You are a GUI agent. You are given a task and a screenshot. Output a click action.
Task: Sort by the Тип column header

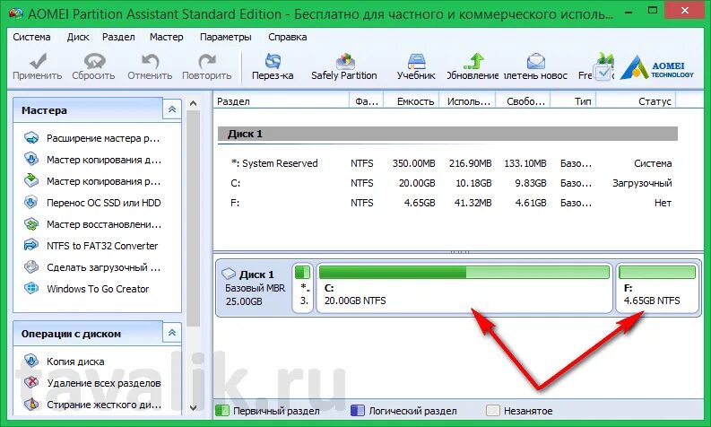(573, 101)
